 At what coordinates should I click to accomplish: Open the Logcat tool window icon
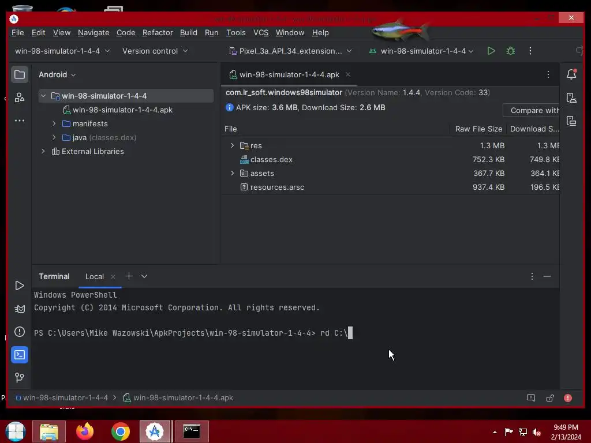pyautogui.click(x=20, y=309)
